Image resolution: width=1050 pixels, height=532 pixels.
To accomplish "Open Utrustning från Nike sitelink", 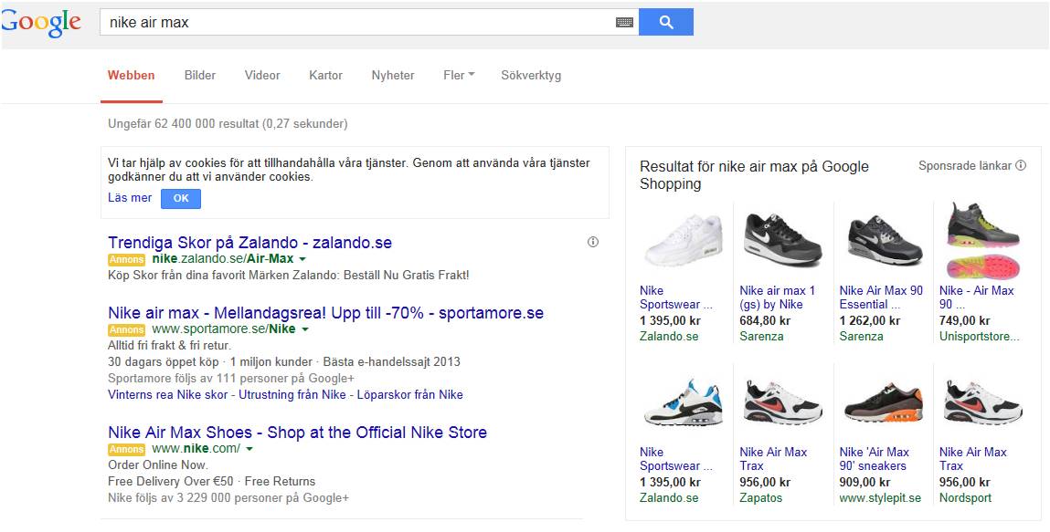I will 292,394.
